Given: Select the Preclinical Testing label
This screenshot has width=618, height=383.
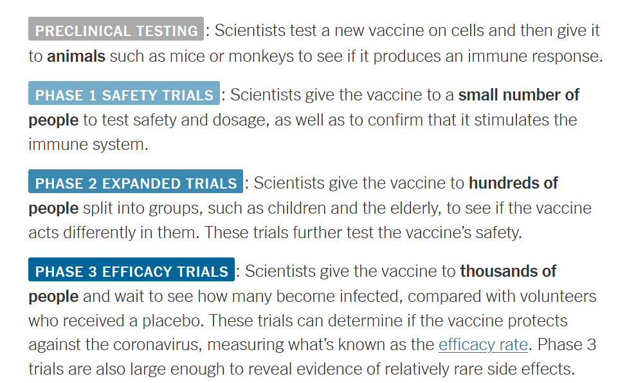Looking at the screenshot, I should coord(116,29).
